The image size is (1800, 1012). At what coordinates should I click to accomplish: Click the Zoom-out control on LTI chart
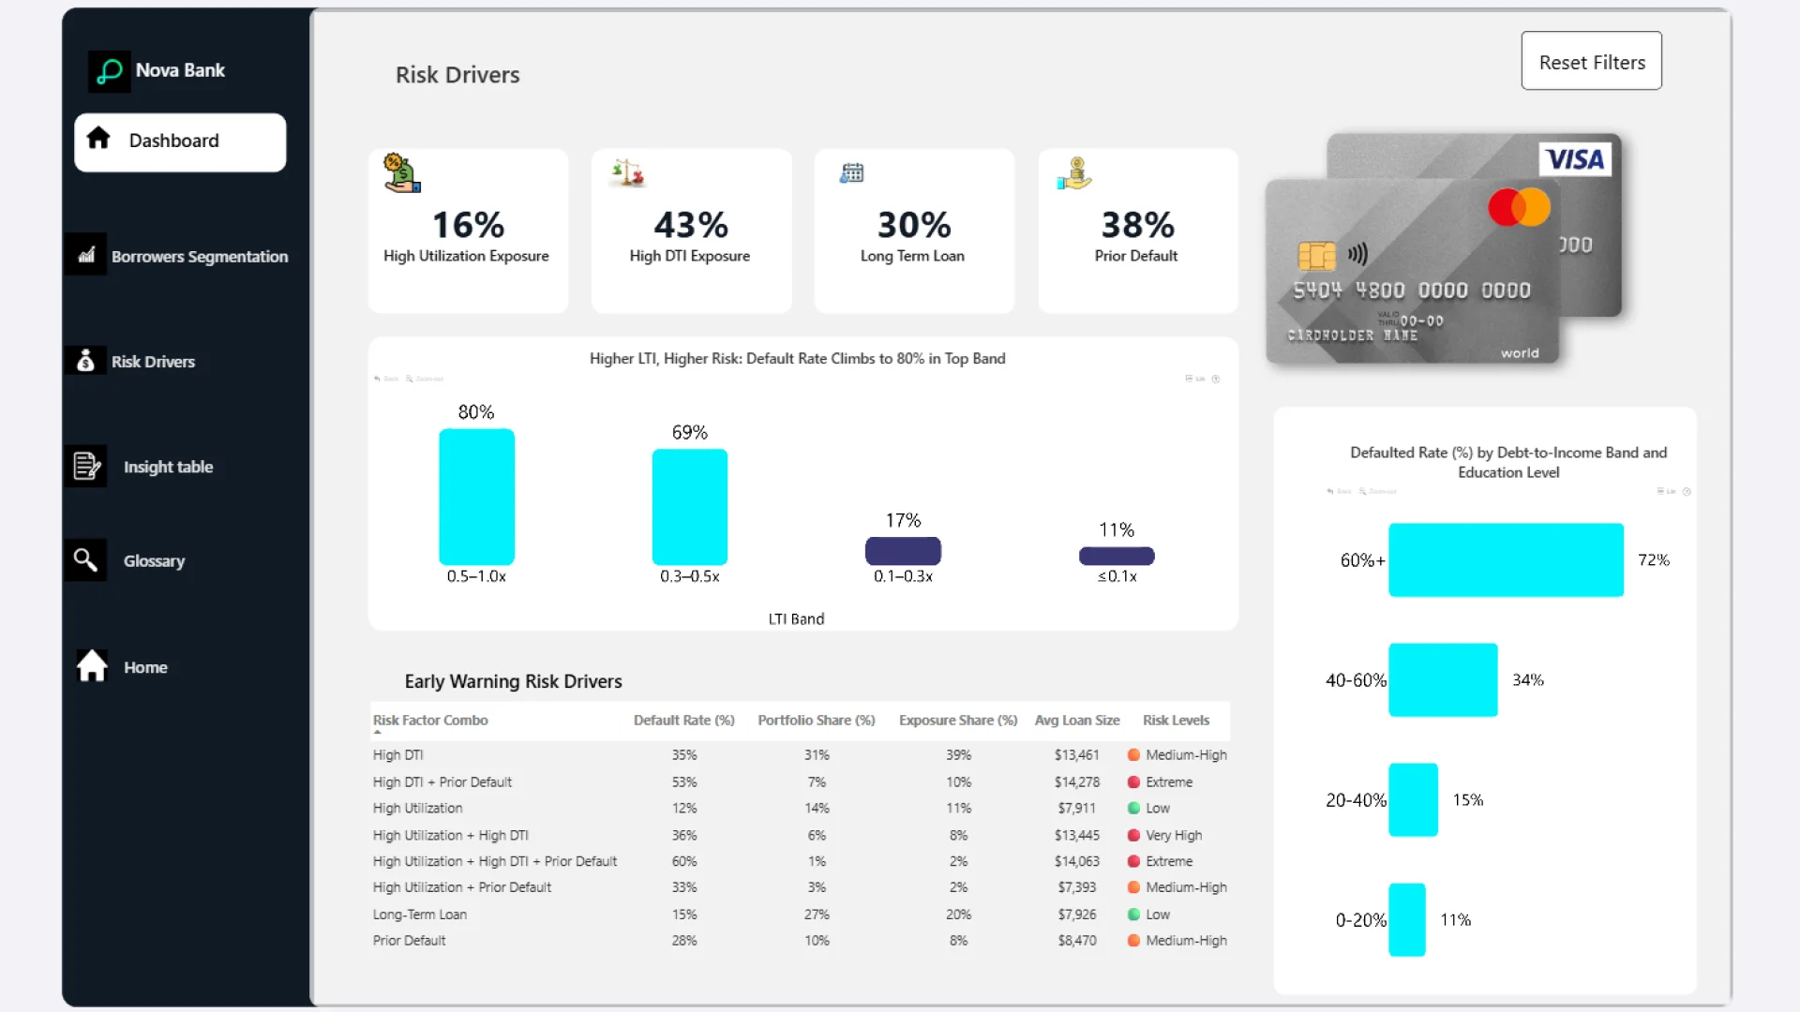tap(425, 379)
